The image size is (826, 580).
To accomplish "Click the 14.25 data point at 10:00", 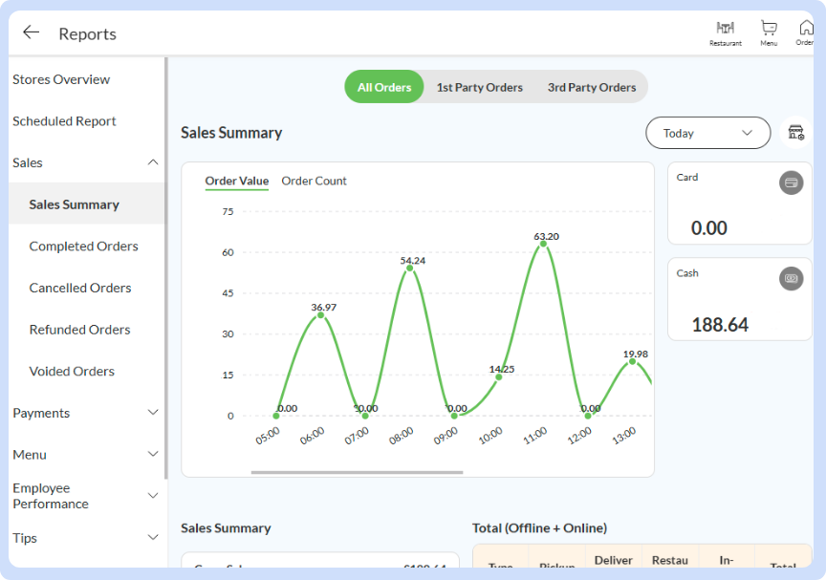I will point(498,376).
